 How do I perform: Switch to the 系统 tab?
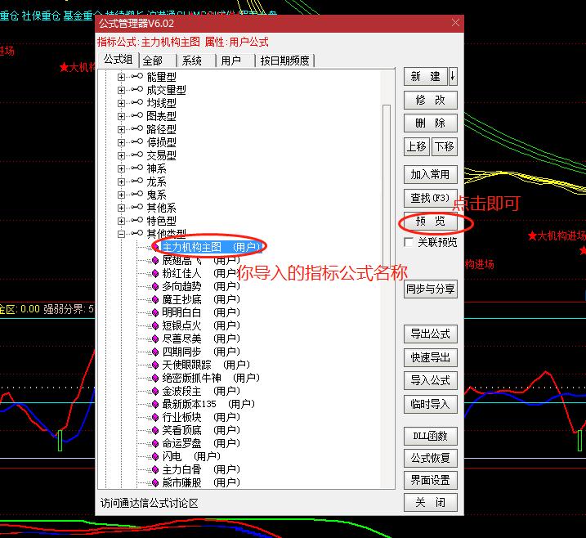pos(196,61)
